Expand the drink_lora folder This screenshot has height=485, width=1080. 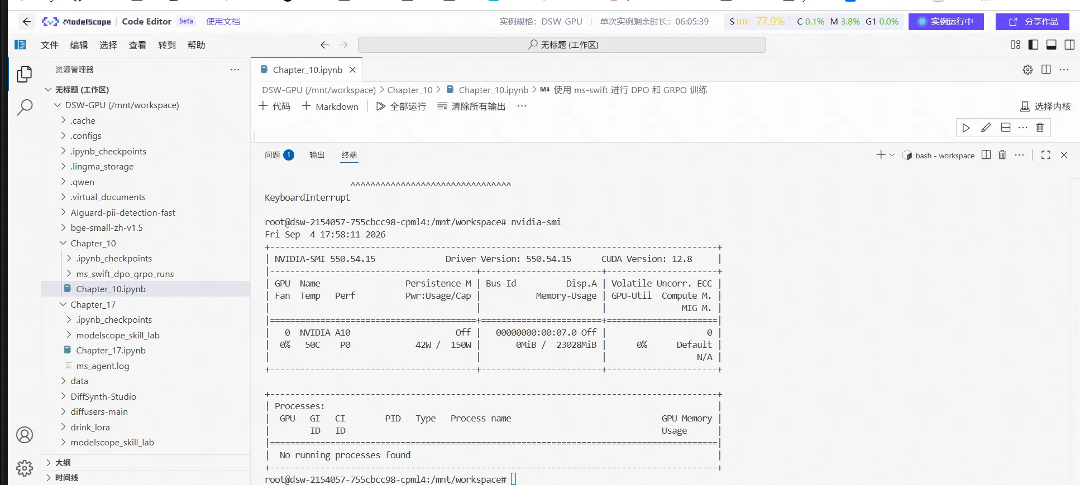tap(63, 427)
